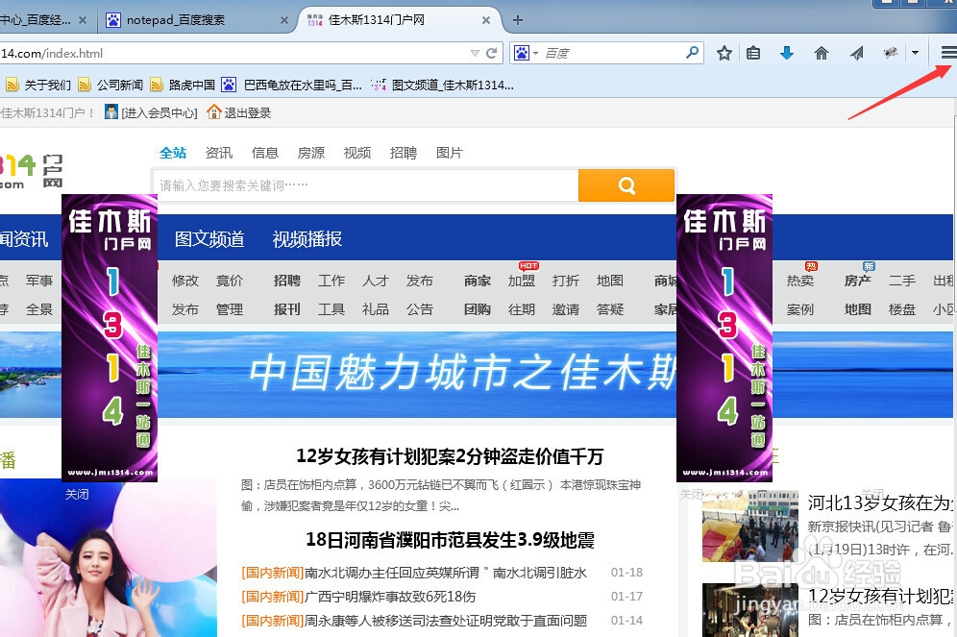Open the 路虎中国 bookmark
Image resolution: width=957 pixels, height=637 pixels.
(183, 85)
